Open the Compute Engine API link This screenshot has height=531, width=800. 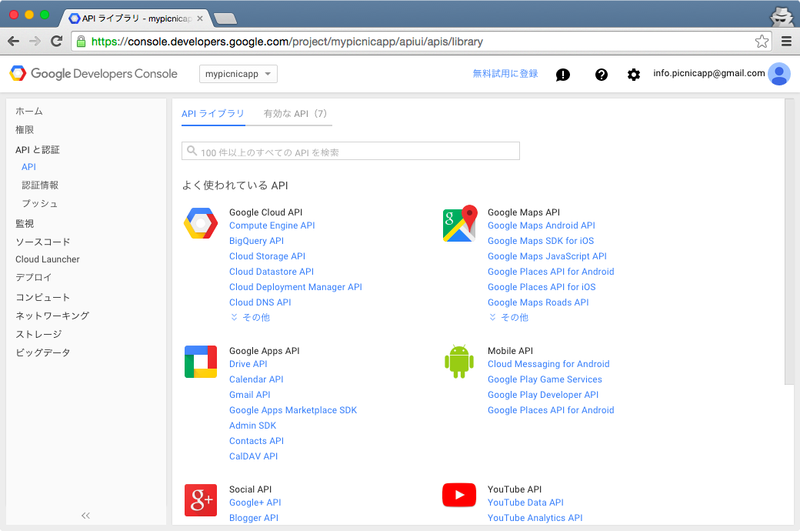272,225
